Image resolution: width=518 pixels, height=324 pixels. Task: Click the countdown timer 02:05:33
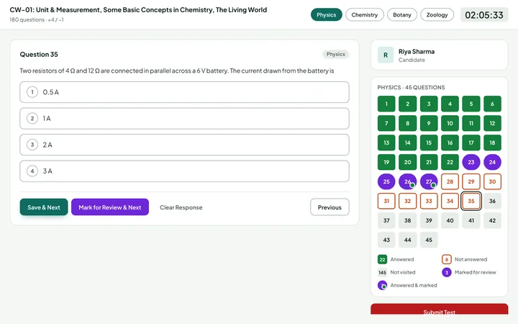pyautogui.click(x=484, y=15)
